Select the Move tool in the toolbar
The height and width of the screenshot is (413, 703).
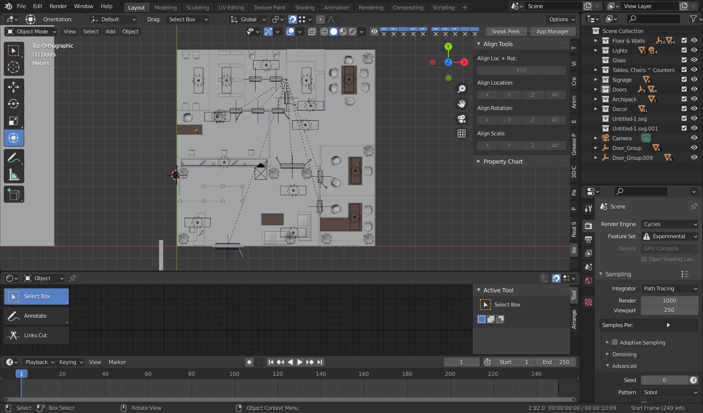(x=13, y=87)
